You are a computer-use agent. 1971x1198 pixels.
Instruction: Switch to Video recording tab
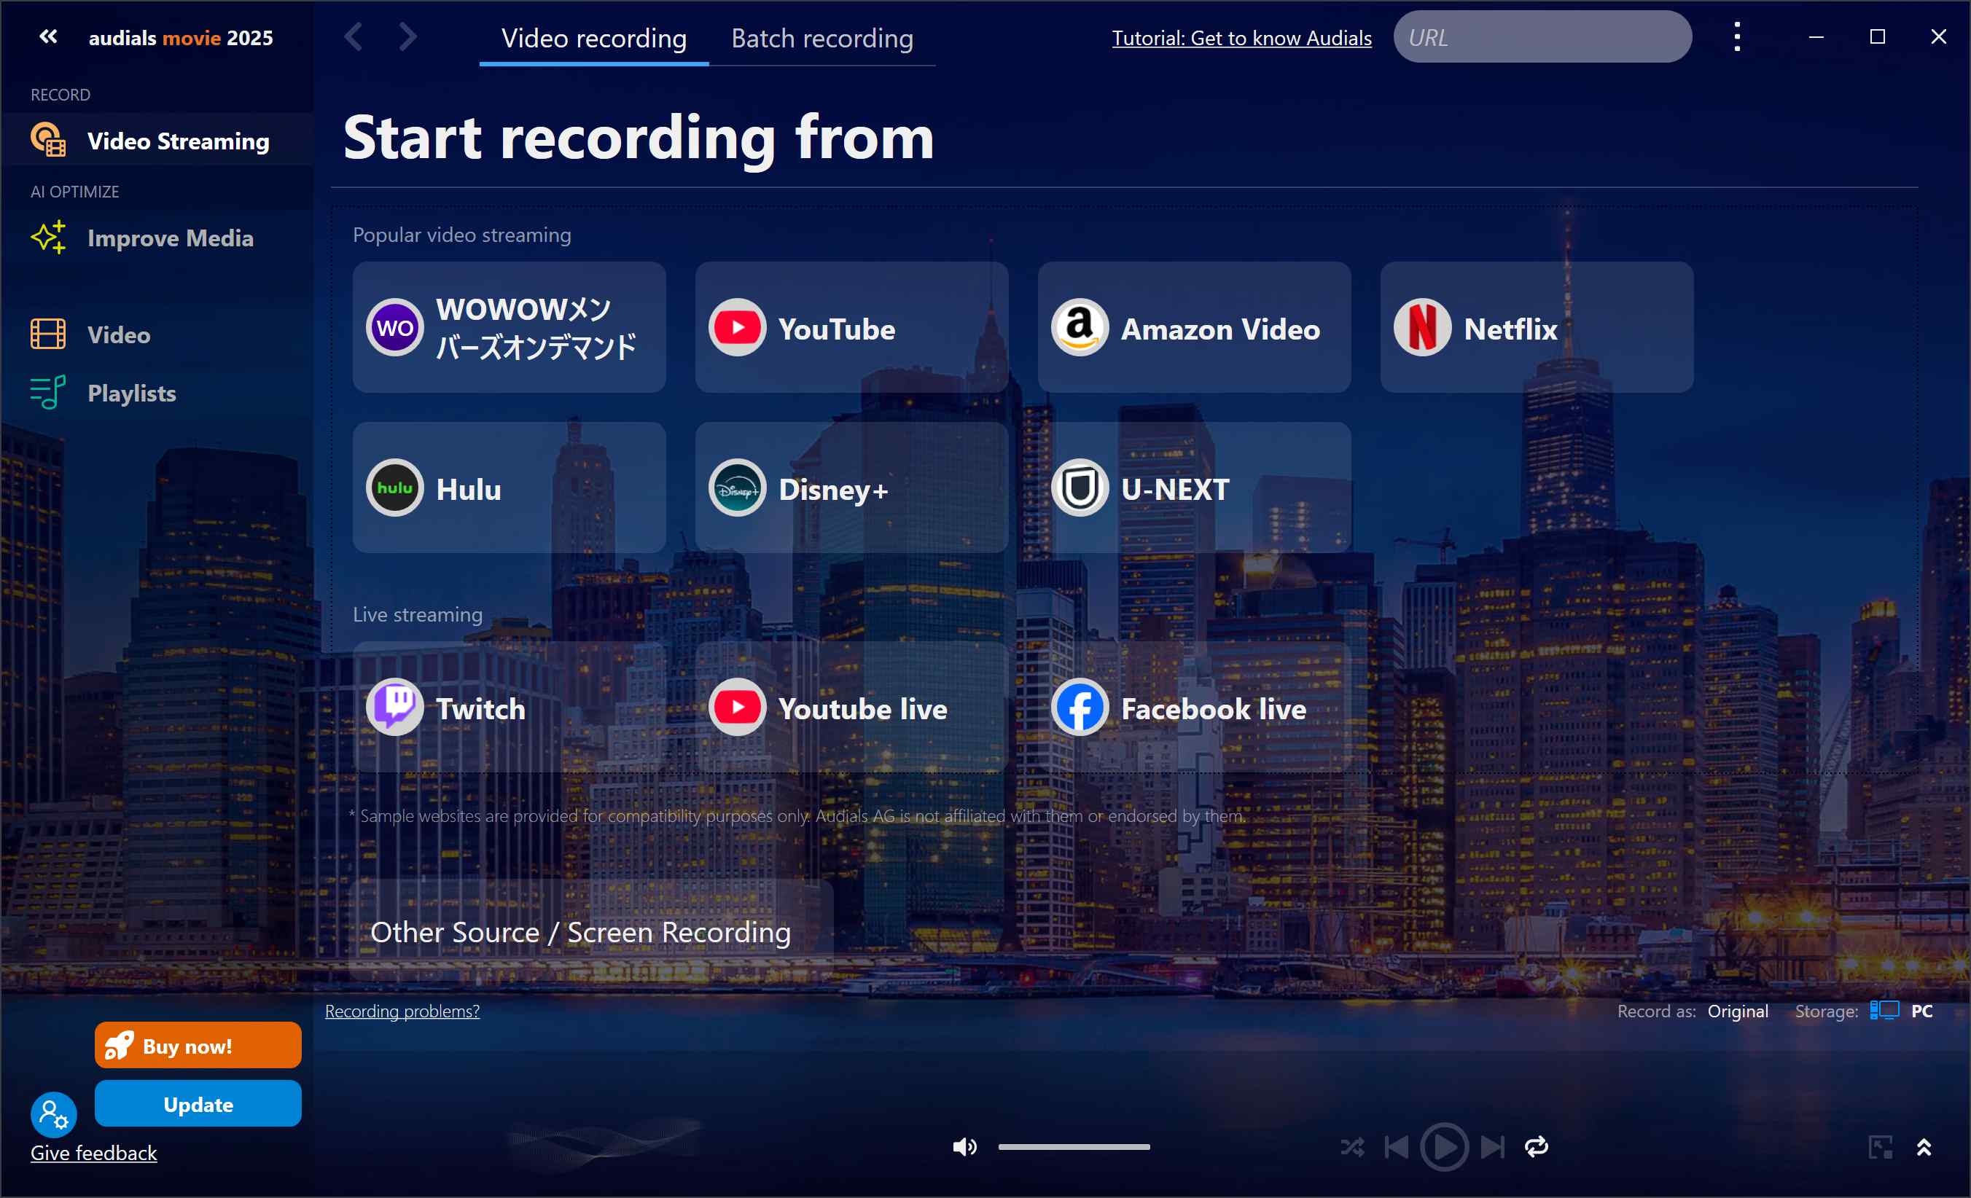(593, 38)
